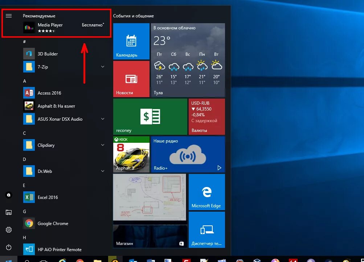This screenshot has height=262, width=364.
Task: Open the Магазин store tile
Action: pos(150,236)
